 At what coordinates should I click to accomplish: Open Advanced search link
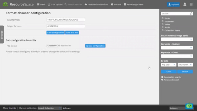point(171,80)
